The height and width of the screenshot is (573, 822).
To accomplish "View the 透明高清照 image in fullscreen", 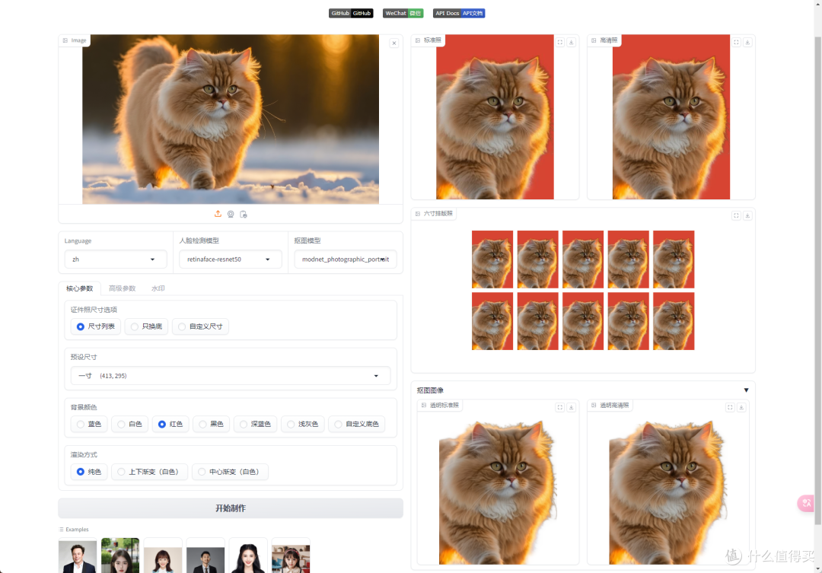I will 730,407.
